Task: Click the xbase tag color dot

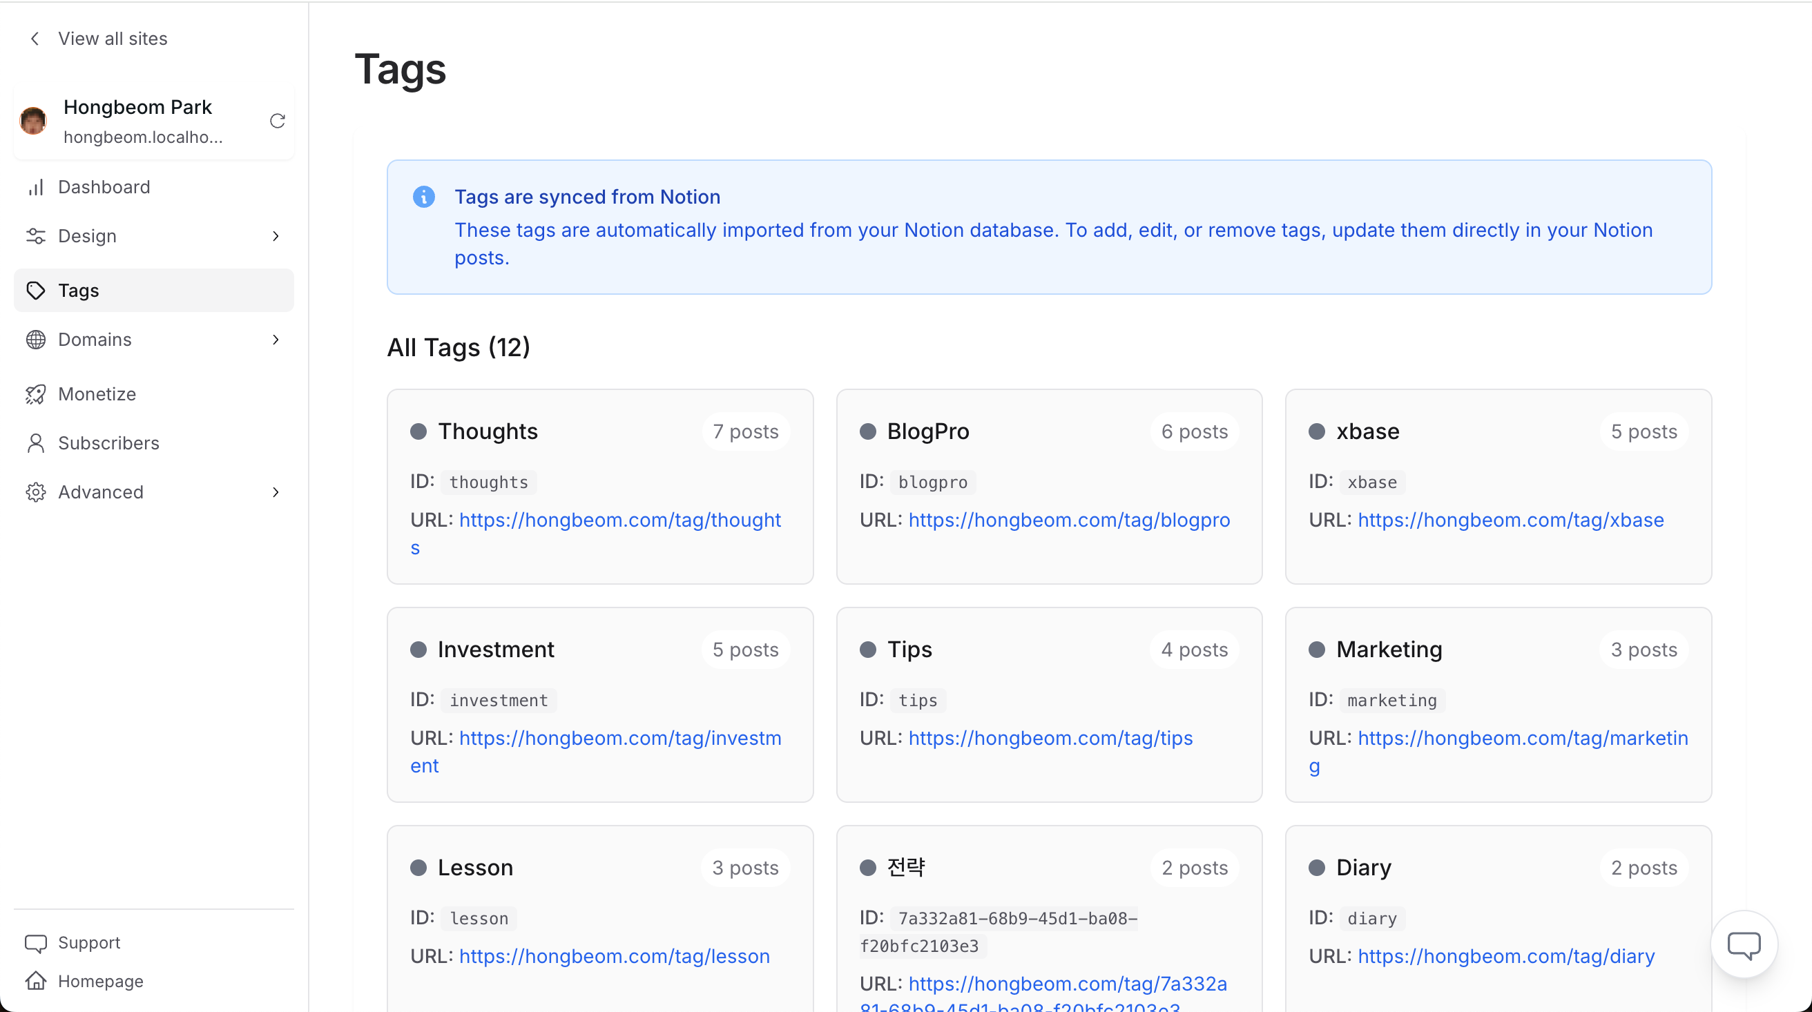Action: [x=1317, y=432]
